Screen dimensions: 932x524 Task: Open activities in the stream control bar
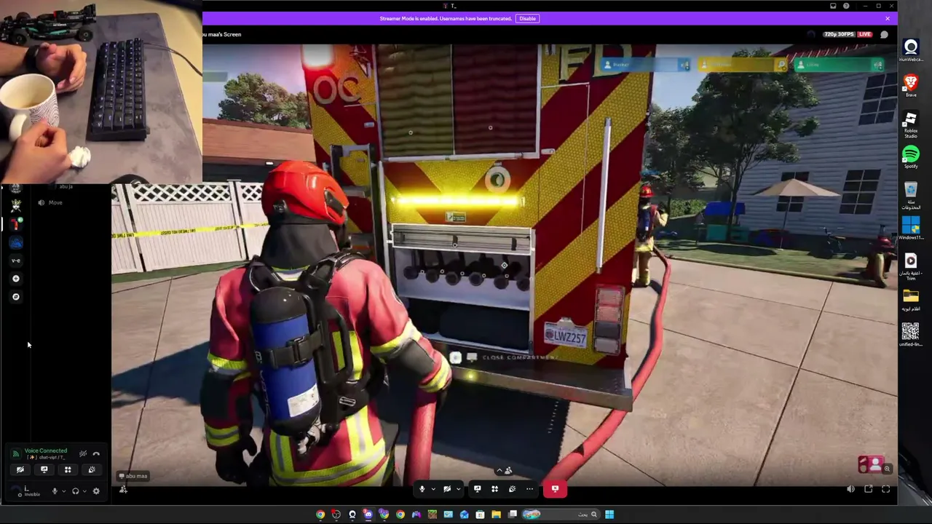[x=494, y=489]
